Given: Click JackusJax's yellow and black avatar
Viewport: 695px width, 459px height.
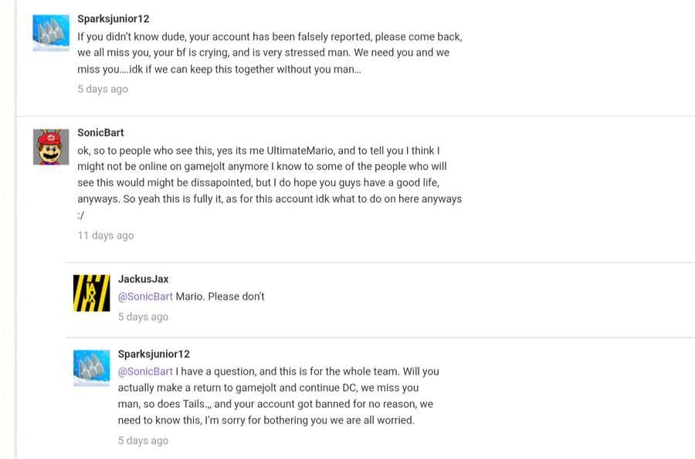Looking at the screenshot, I should (x=91, y=293).
